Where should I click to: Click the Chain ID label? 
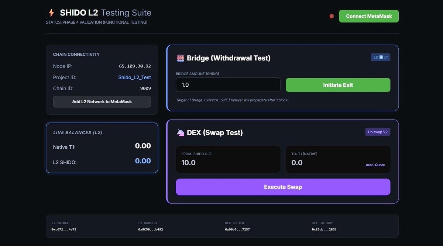tap(63, 89)
